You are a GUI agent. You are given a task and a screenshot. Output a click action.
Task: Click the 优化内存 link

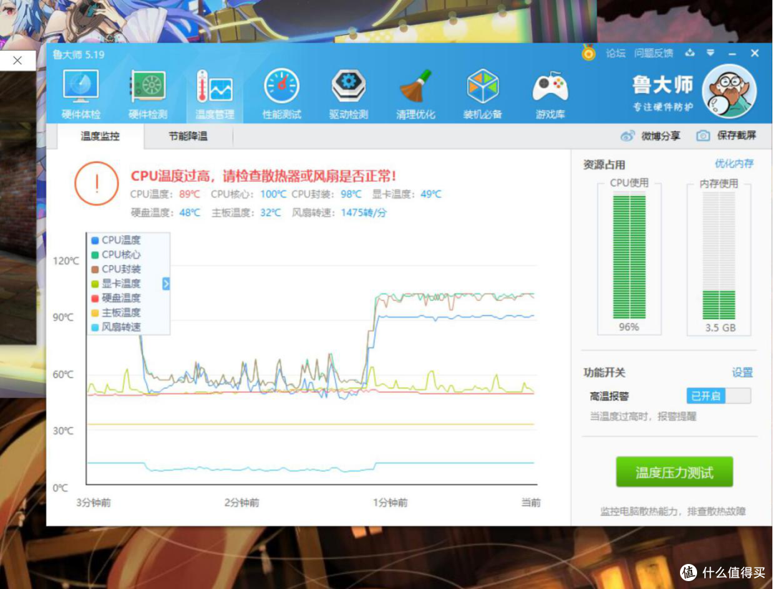pyautogui.click(x=734, y=164)
